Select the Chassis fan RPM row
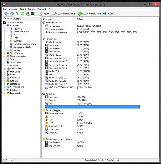 (93, 100)
